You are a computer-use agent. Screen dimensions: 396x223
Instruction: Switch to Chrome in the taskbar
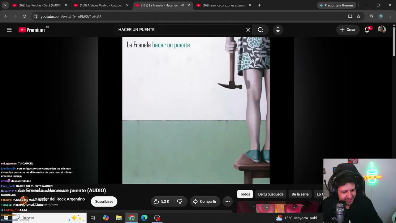(x=131, y=218)
